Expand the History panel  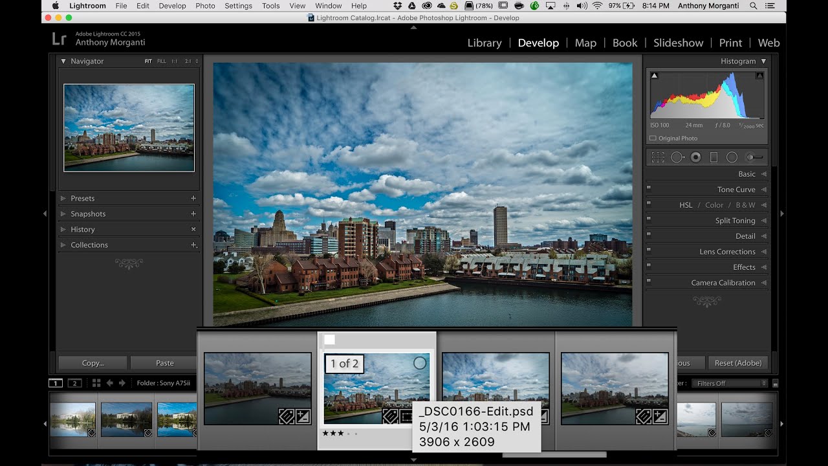tap(63, 229)
